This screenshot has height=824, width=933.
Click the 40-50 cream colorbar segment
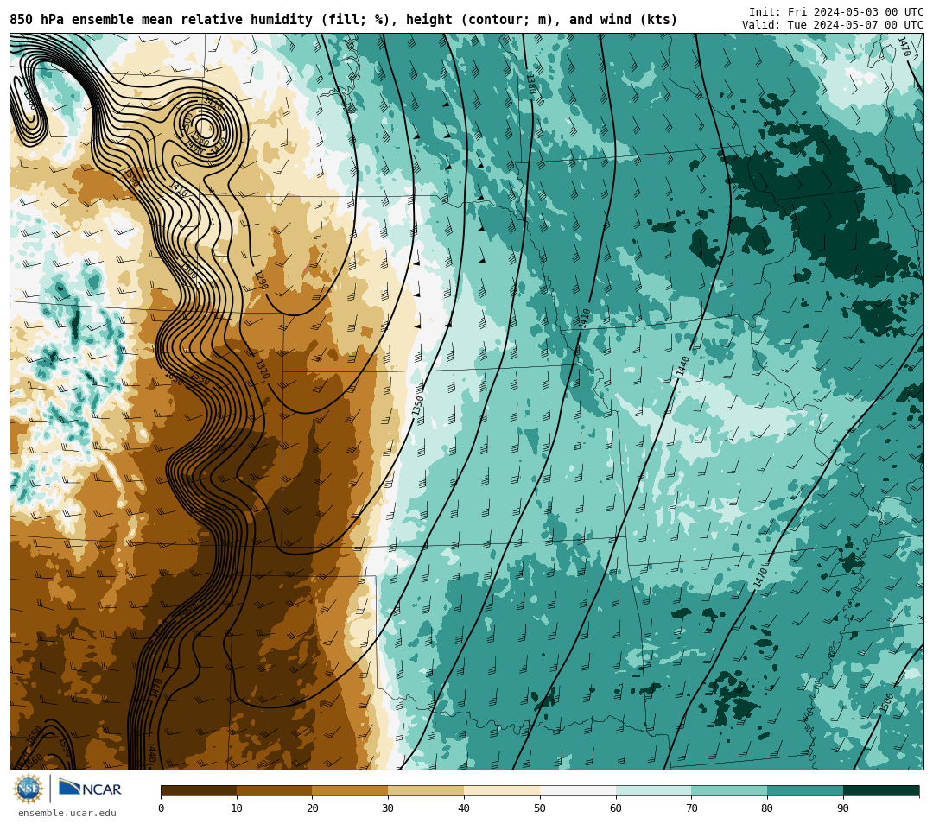click(502, 790)
